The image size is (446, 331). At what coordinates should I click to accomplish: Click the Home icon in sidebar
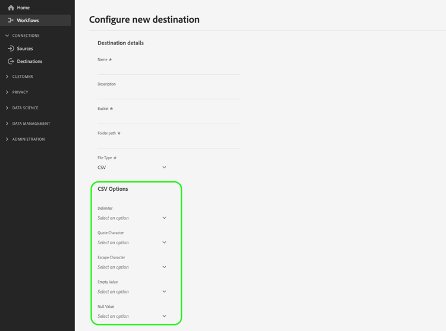click(11, 8)
